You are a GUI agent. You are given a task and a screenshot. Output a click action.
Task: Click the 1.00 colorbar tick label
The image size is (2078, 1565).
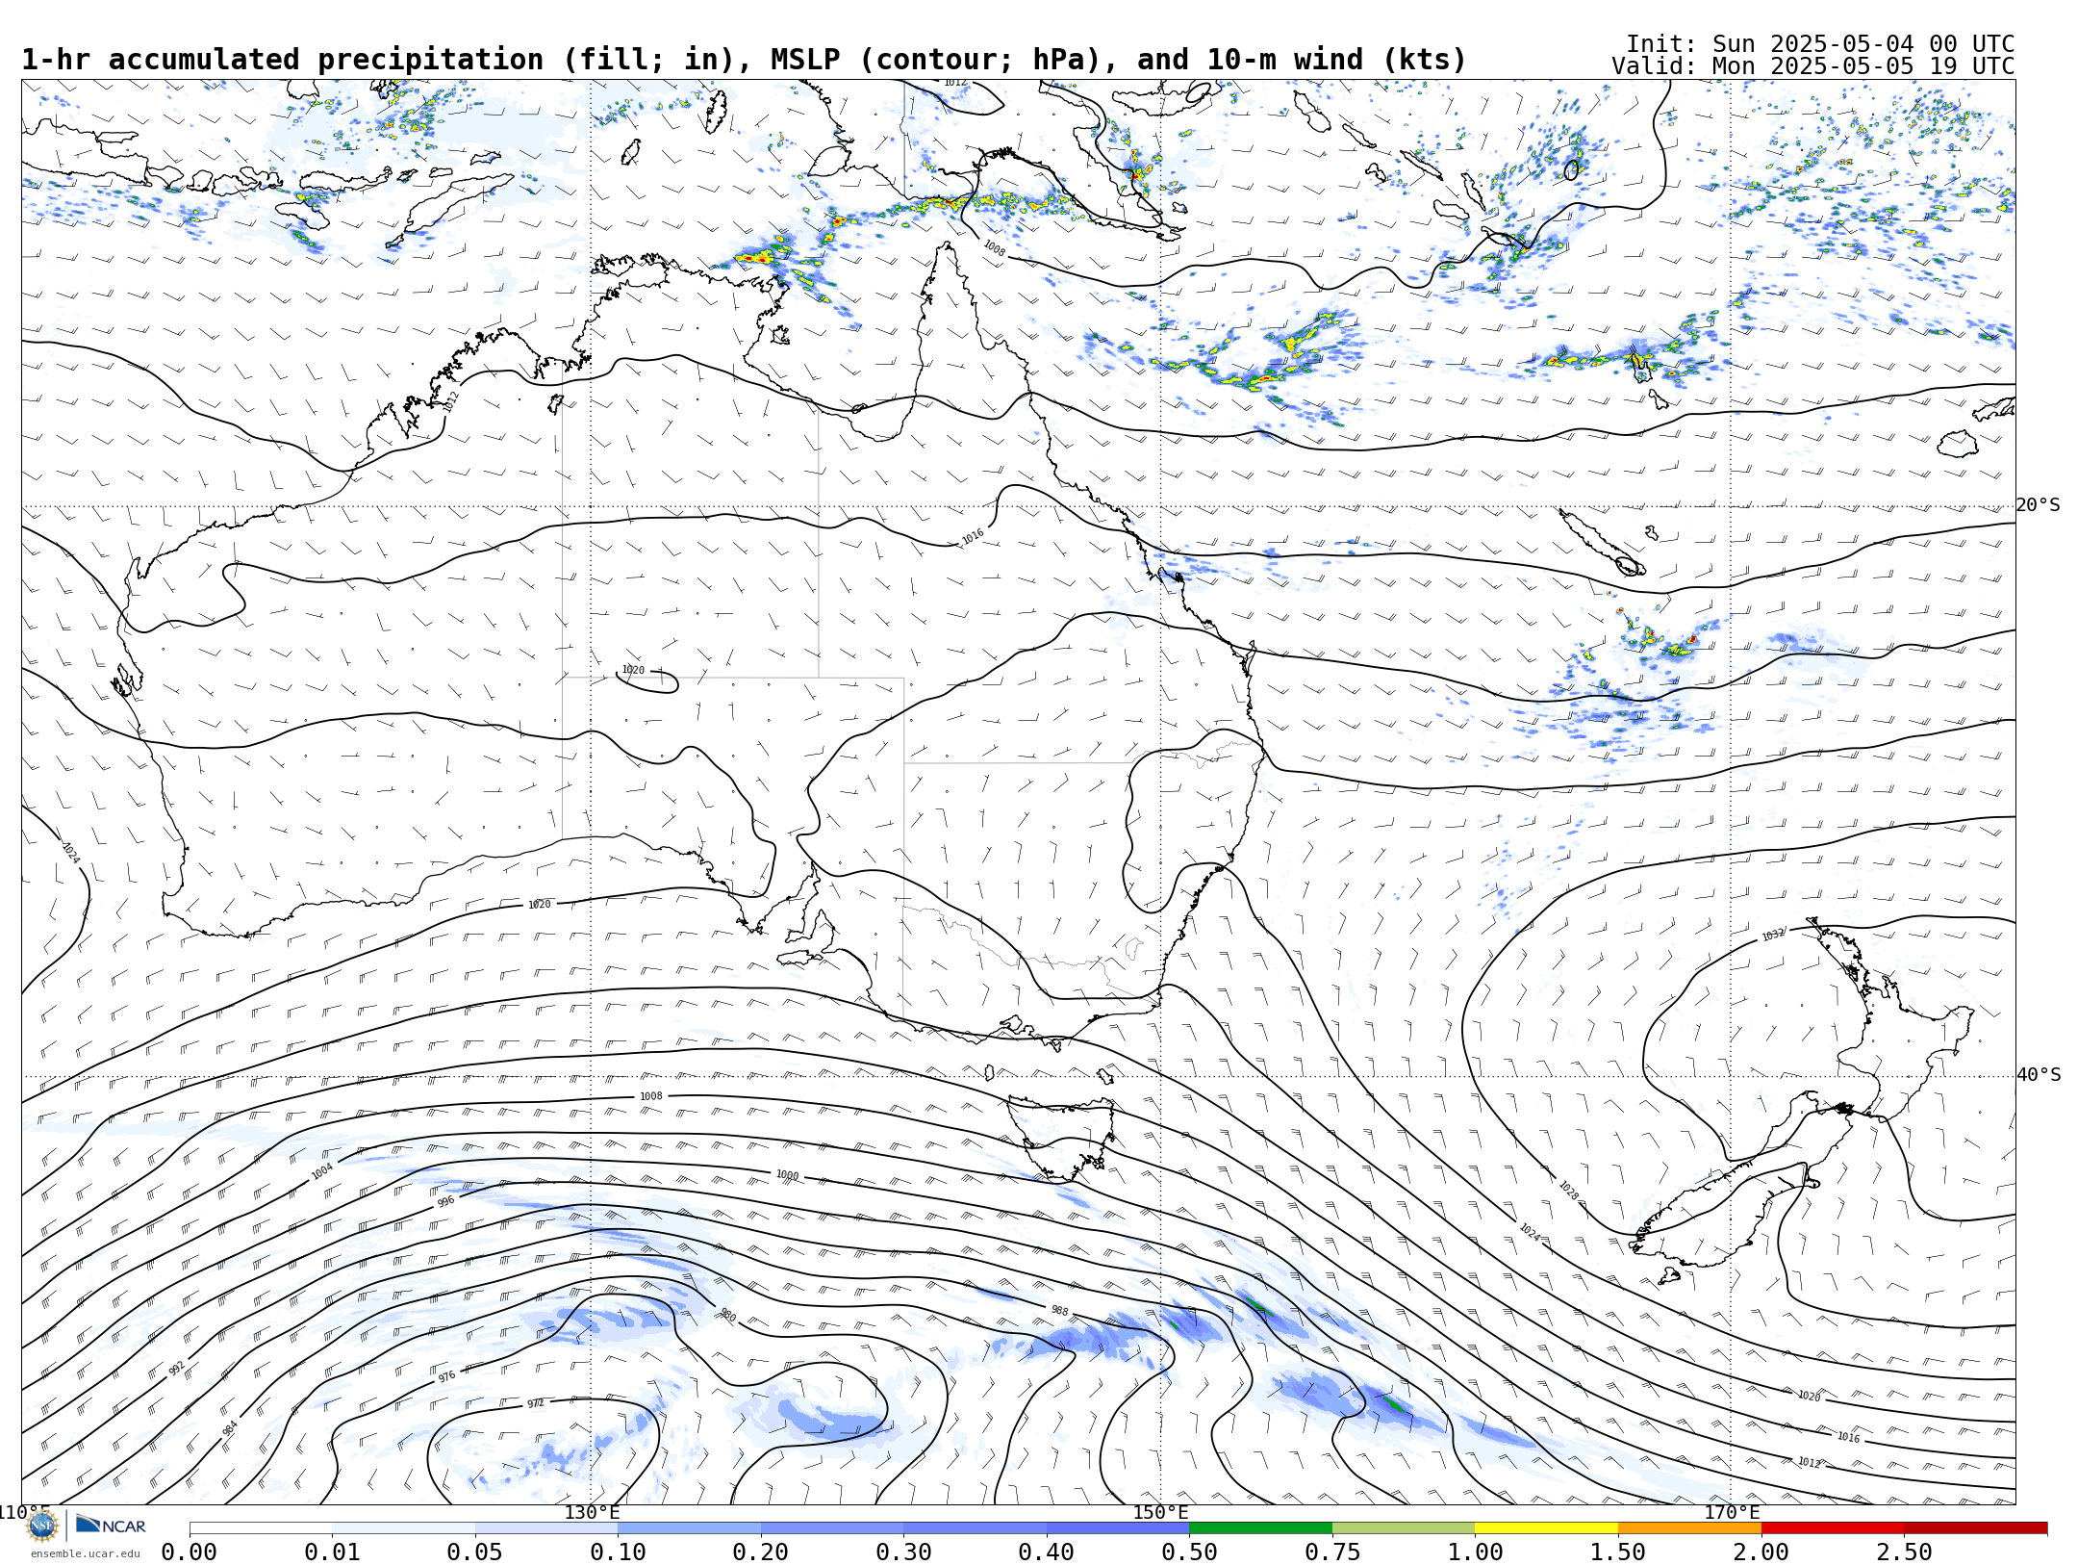[x=1475, y=1552]
